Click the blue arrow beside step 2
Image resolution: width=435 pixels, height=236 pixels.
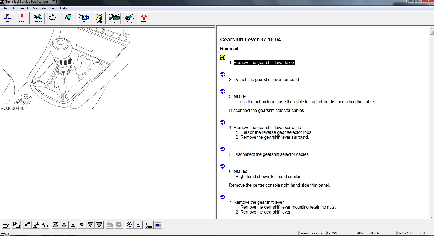pos(223,74)
